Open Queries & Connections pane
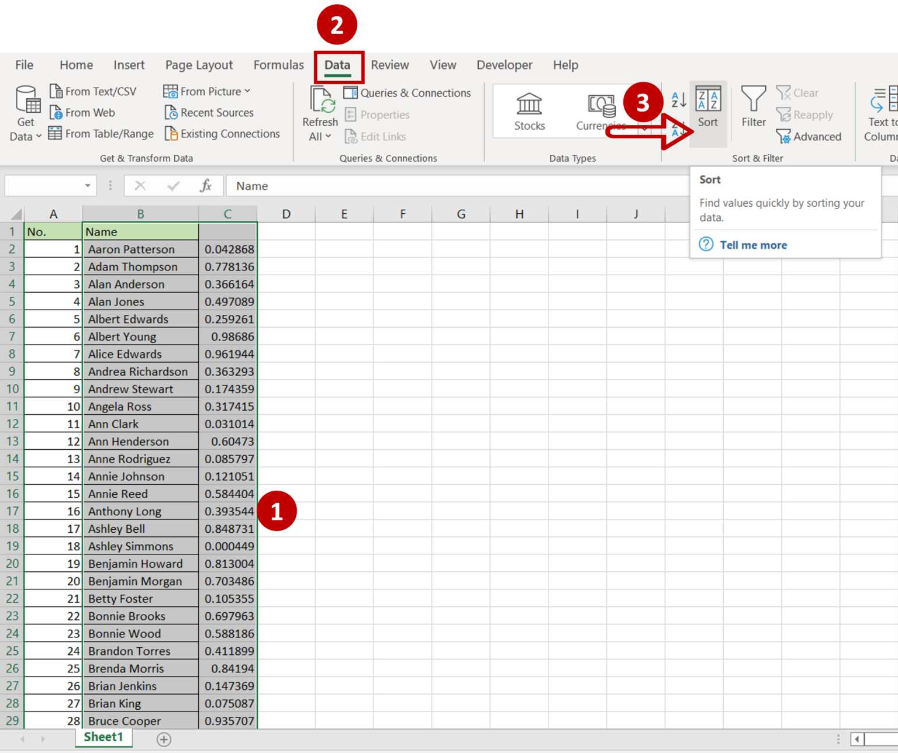Screen dimensions: 898x753 pyautogui.click(x=407, y=93)
